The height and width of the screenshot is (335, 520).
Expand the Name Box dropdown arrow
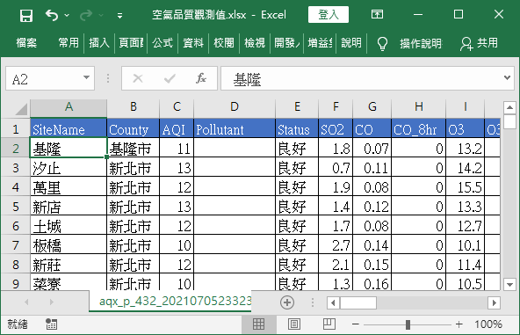pyautogui.click(x=87, y=78)
